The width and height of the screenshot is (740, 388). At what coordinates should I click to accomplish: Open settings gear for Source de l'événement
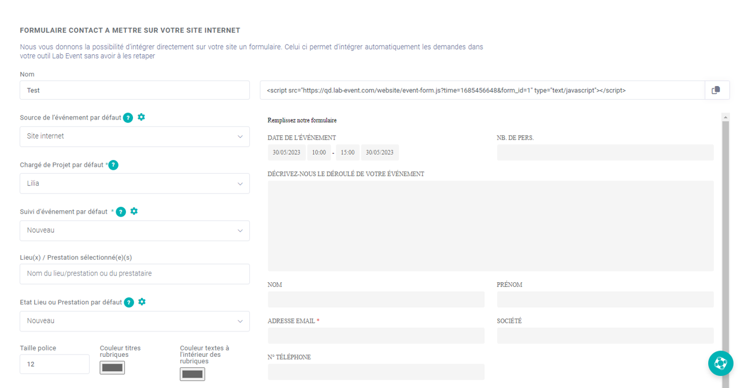coord(141,117)
